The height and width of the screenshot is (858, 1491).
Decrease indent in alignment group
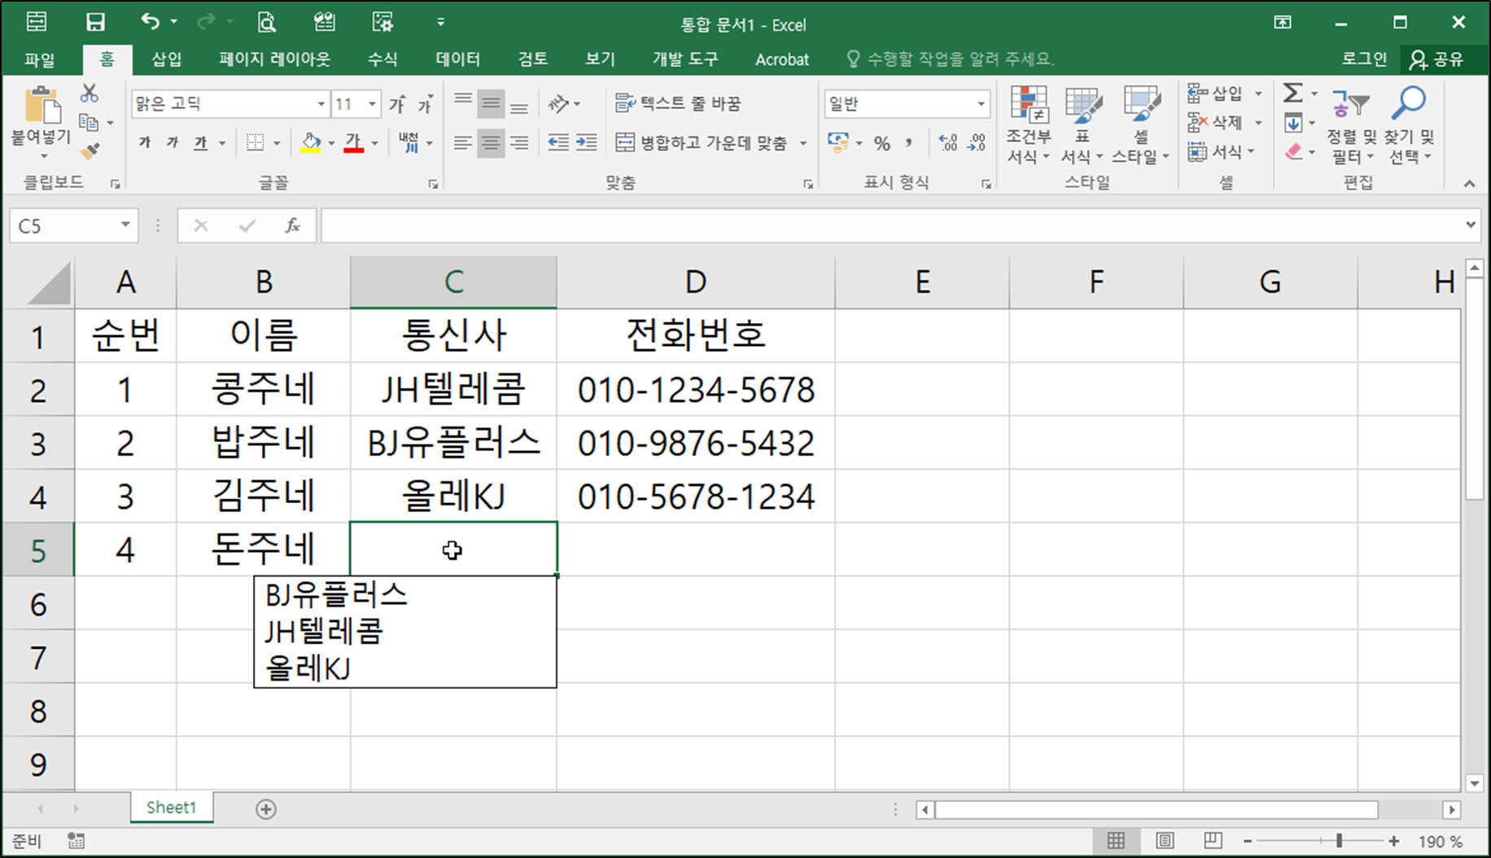point(558,143)
